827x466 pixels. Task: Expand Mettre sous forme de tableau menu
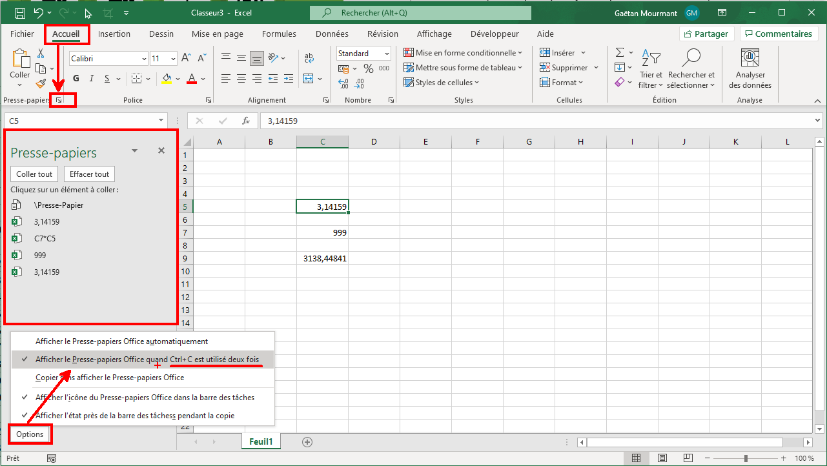463,68
